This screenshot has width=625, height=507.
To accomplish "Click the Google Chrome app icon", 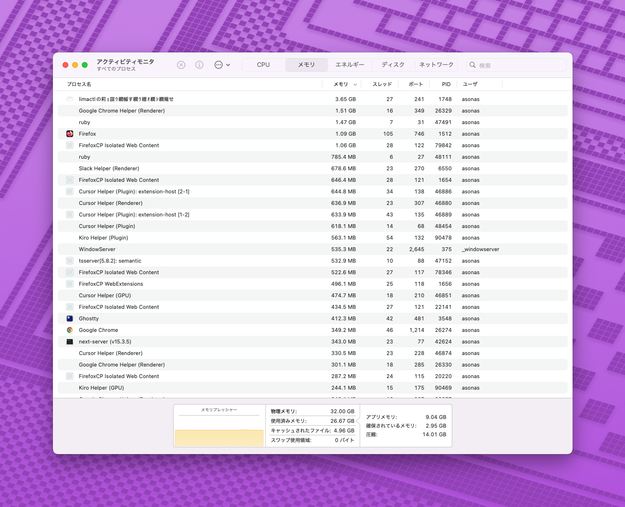I will [70, 330].
